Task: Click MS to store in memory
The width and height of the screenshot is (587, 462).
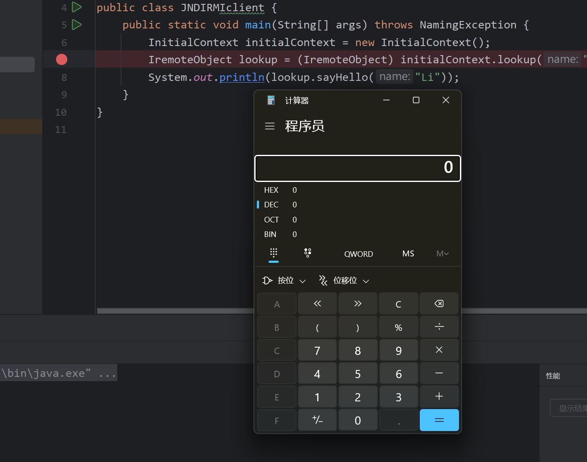Action: [408, 254]
